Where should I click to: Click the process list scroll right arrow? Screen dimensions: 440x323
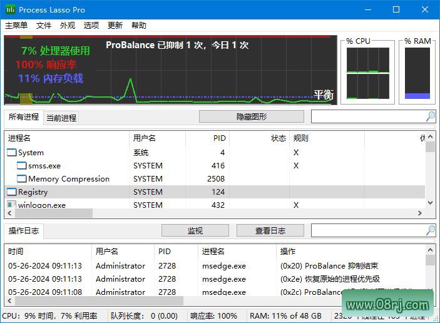pos(420,213)
